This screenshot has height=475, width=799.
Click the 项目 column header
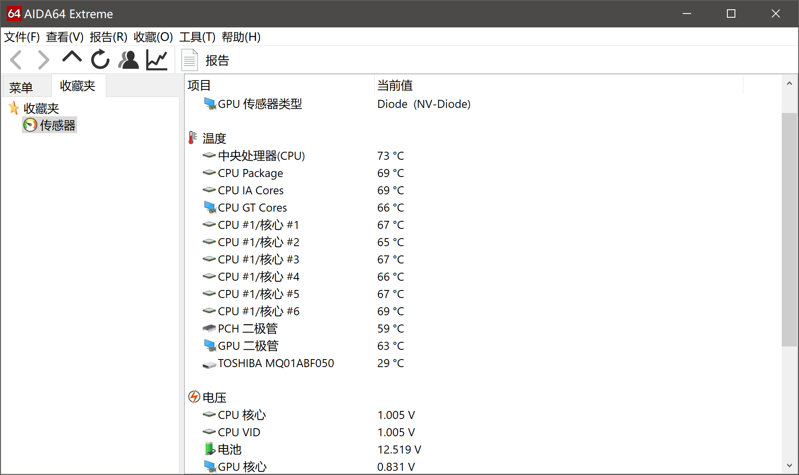coord(279,85)
